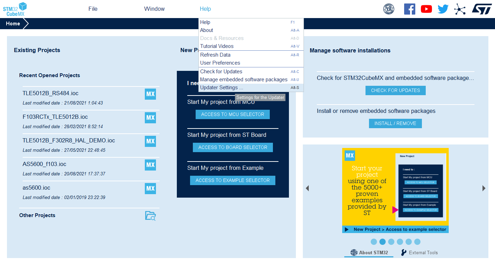The image size is (495, 265).
Task: Choose Refresh Data from the menu
Action: [x=251, y=55]
